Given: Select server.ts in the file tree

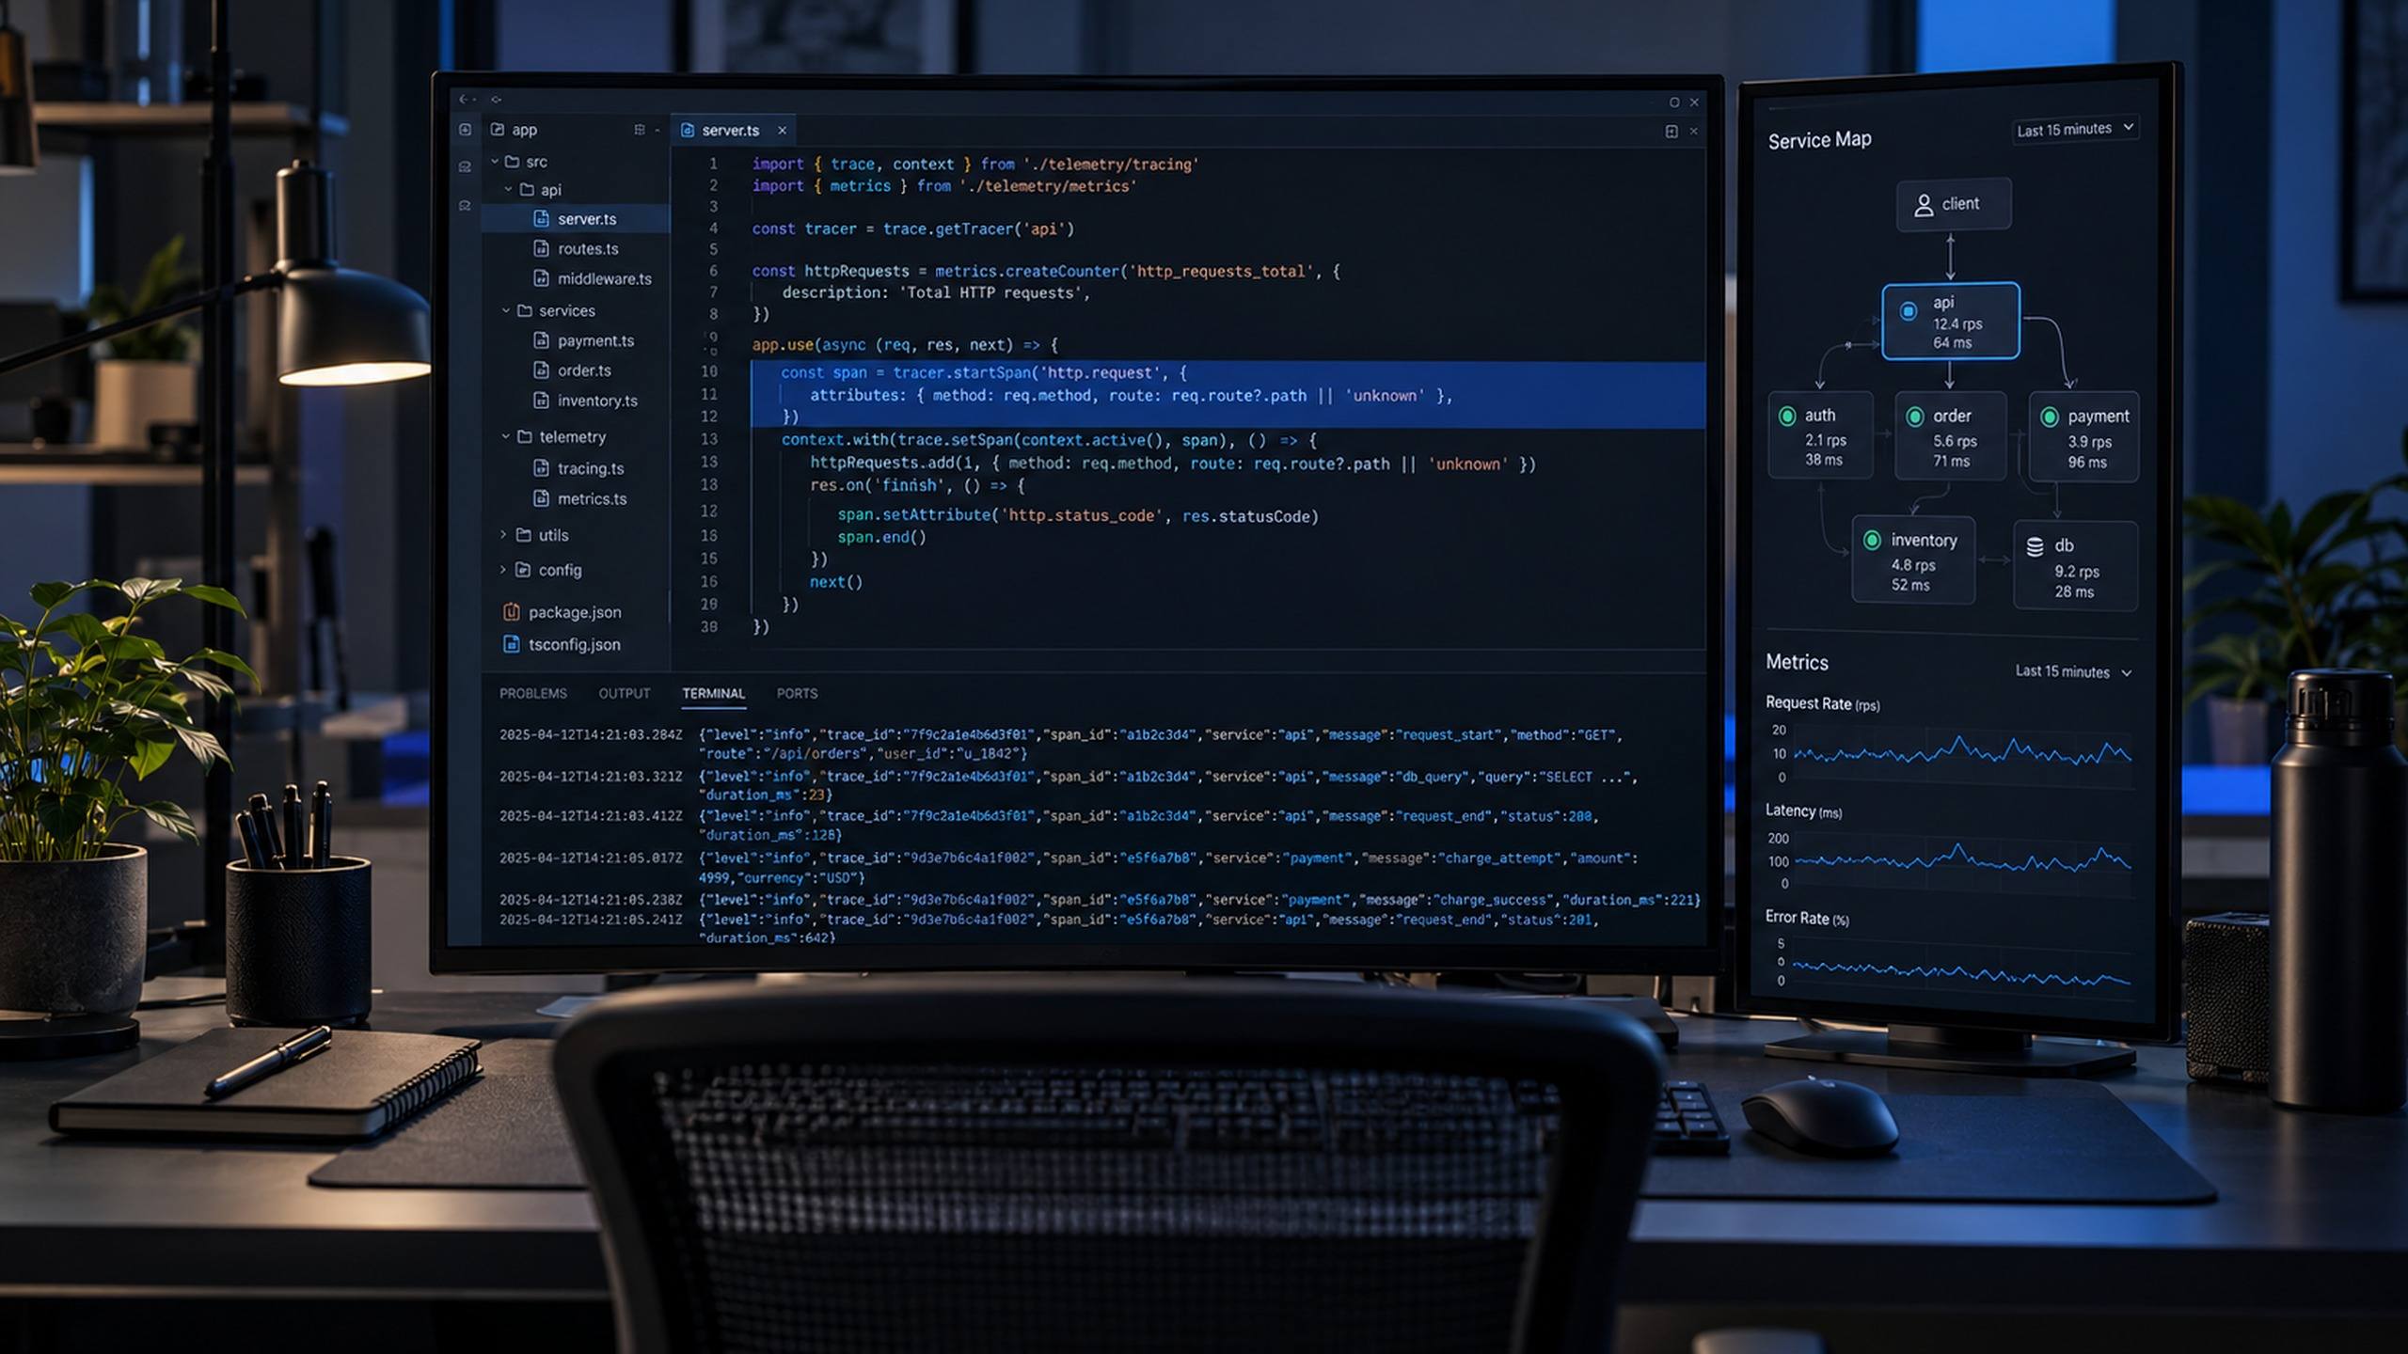Looking at the screenshot, I should pos(576,219).
